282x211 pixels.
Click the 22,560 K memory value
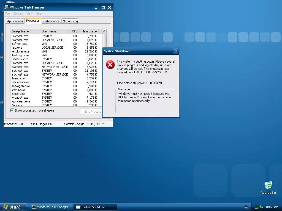pyautogui.click(x=91, y=51)
